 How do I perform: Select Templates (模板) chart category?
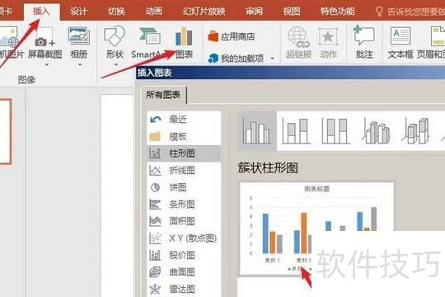184,137
